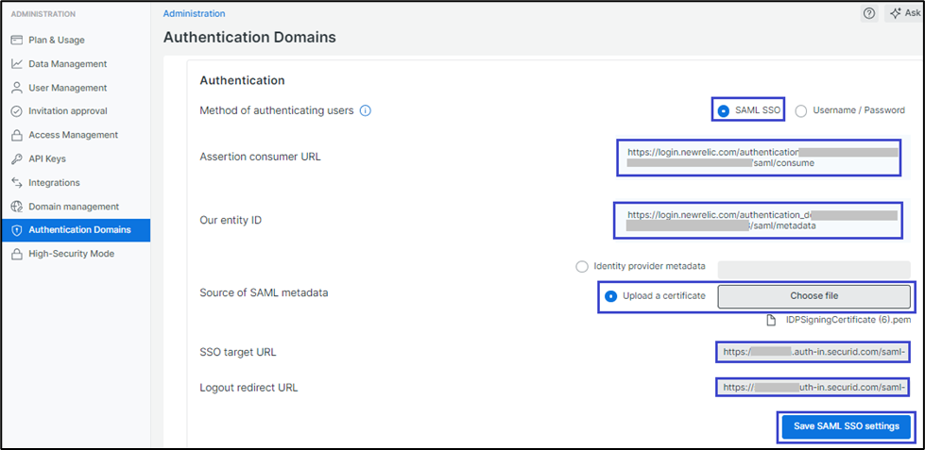This screenshot has height=450, width=925.
Task: Click the Invitation approval checkmark icon
Action: pos(17,111)
